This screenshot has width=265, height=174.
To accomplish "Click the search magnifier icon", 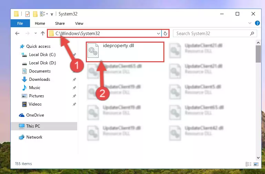I will 252,34.
